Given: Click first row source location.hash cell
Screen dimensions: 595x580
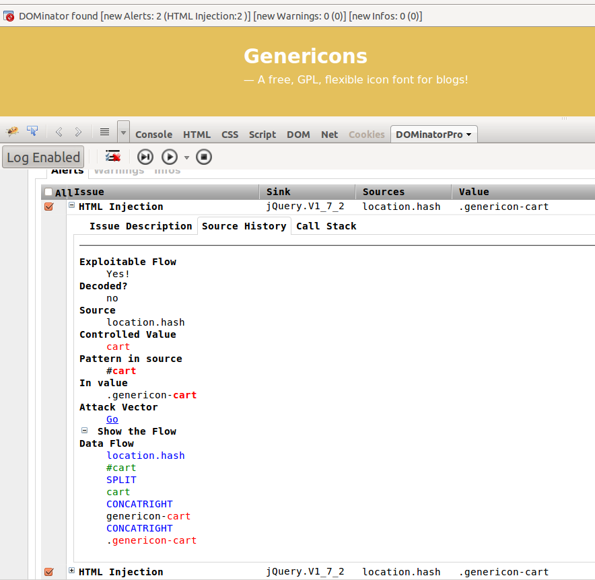Looking at the screenshot, I should pyautogui.click(x=401, y=207).
